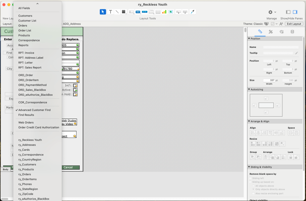Click the Lock object padlock icon
This screenshot has width=306, height=201.
pyautogui.click(x=290, y=157)
